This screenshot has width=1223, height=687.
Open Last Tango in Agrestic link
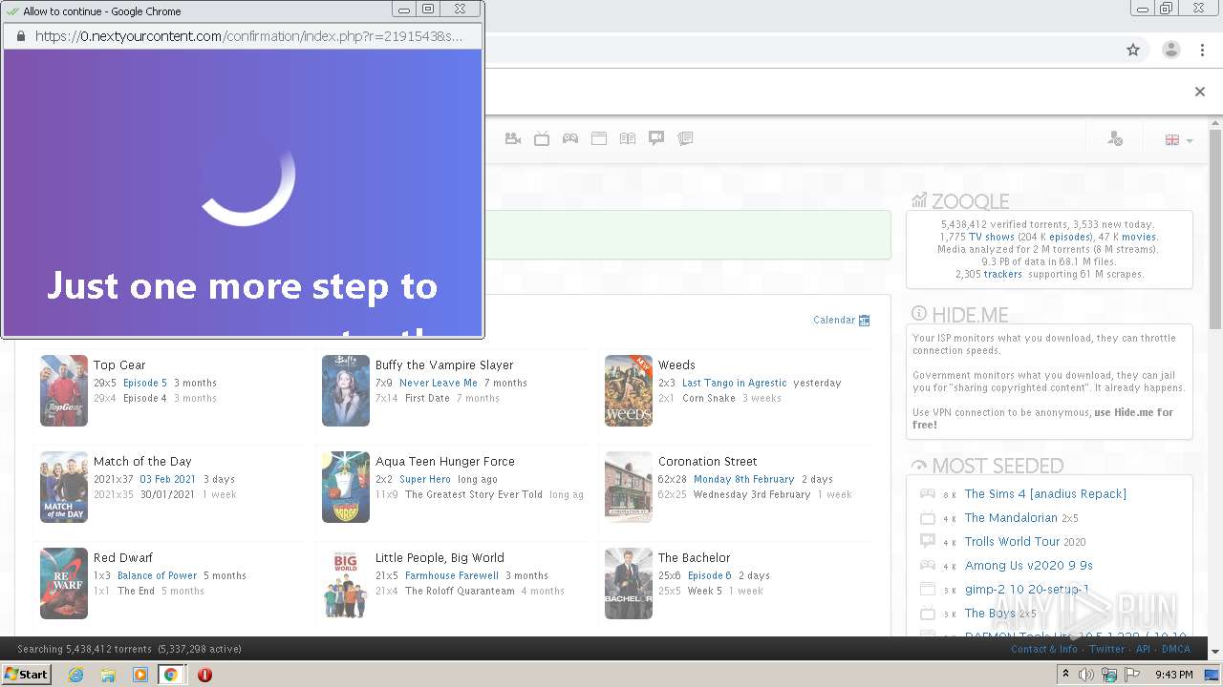tap(735, 383)
